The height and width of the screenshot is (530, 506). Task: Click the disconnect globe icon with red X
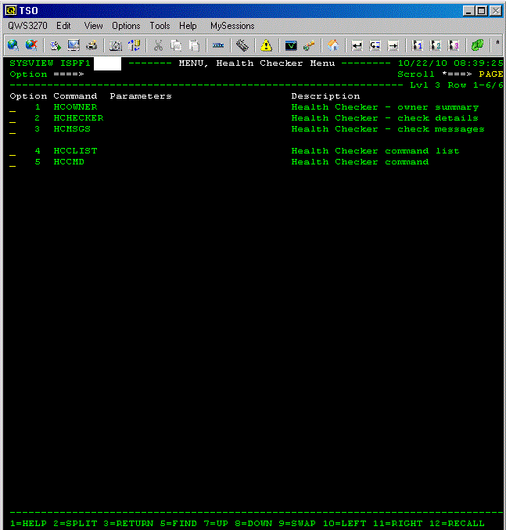point(31,45)
